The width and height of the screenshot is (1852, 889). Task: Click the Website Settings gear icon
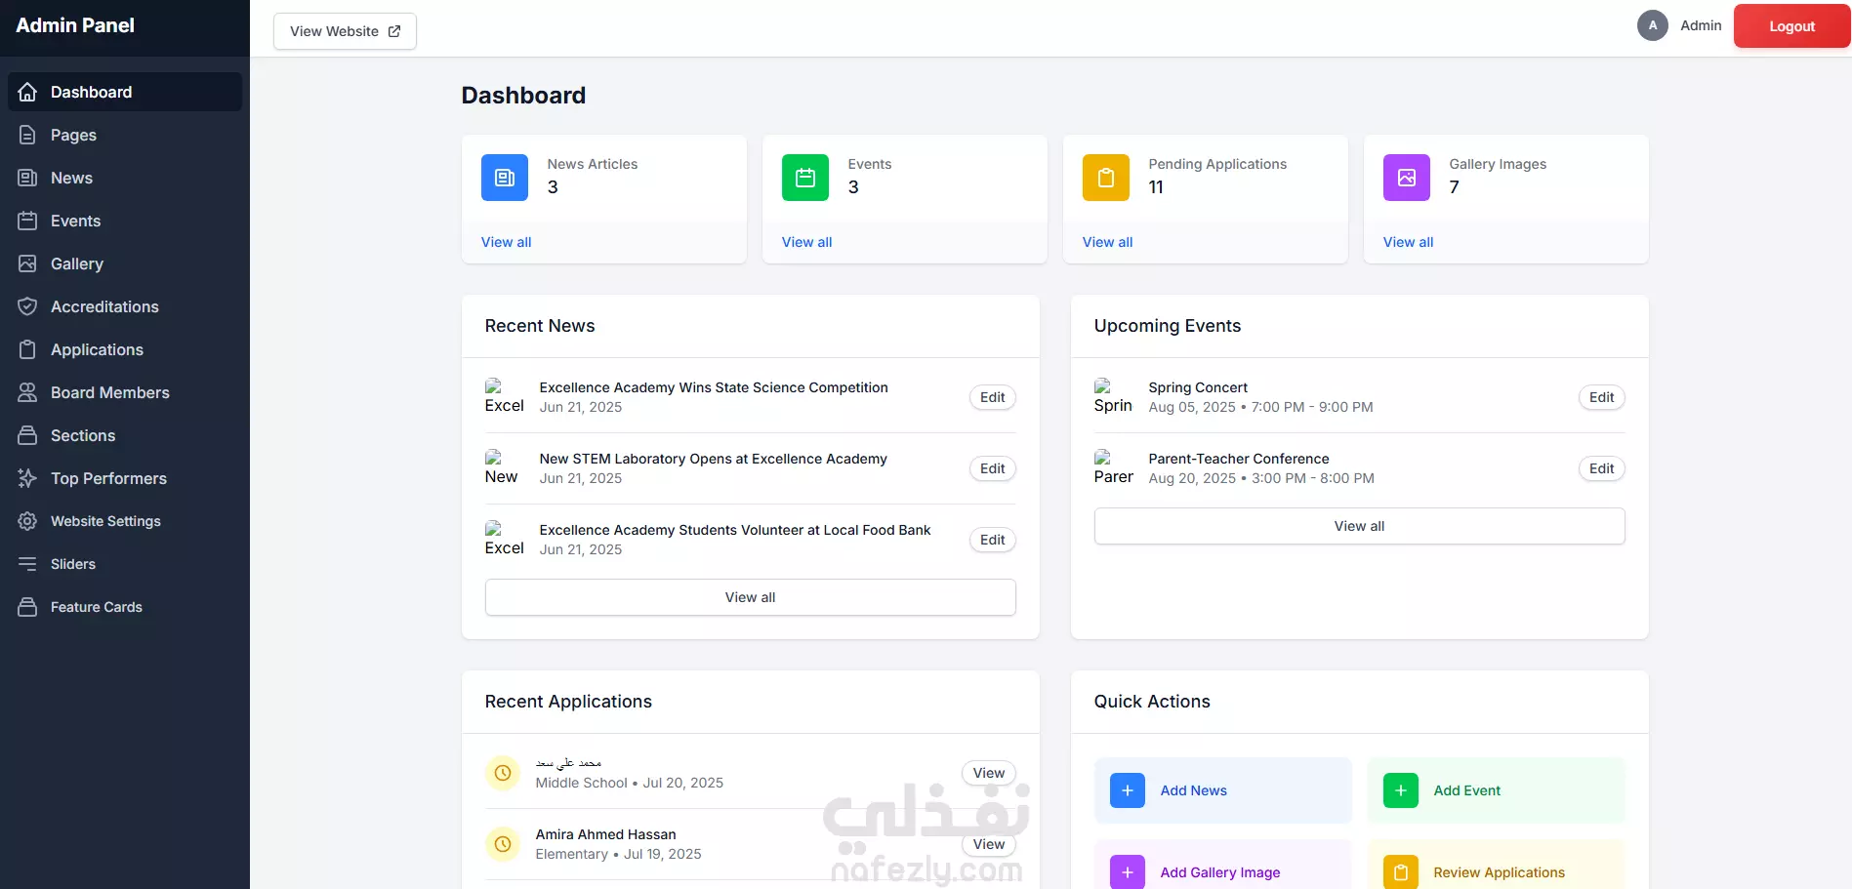[27, 521]
